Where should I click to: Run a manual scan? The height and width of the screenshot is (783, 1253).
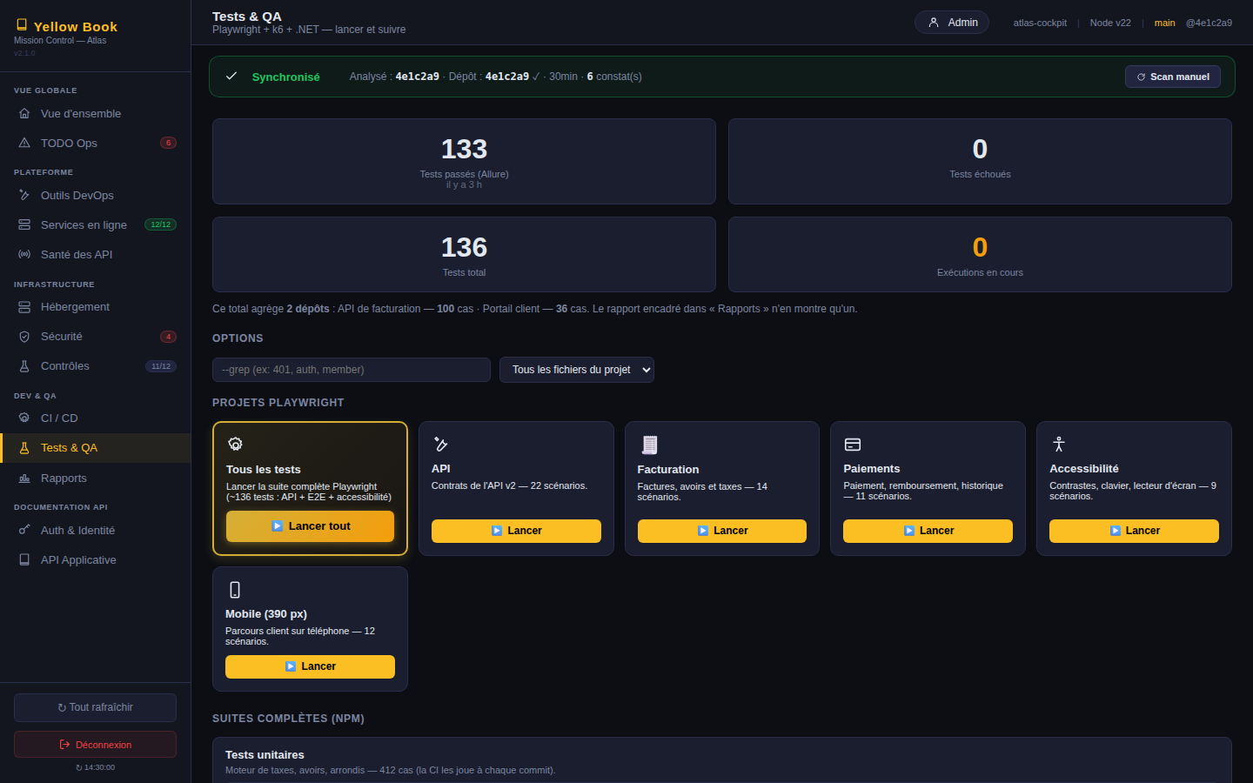(1173, 77)
